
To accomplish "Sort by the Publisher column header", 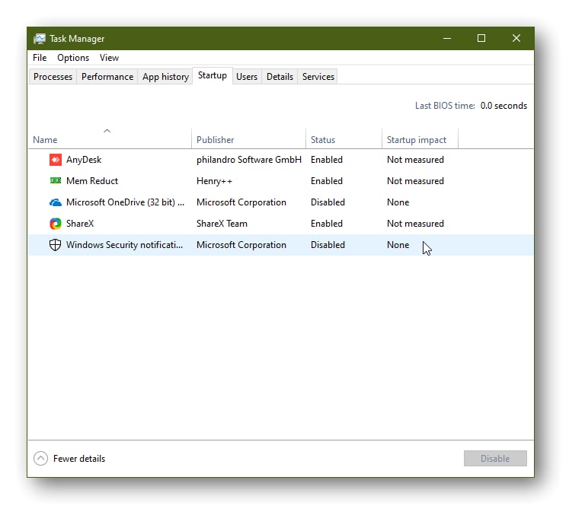I will click(x=248, y=138).
